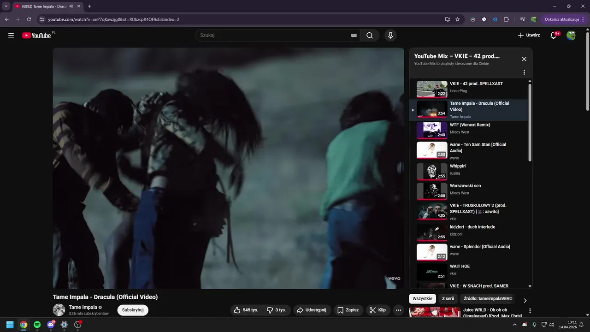
Task: Play kidzlori - duch interlude
Action: pyautogui.click(x=469, y=232)
